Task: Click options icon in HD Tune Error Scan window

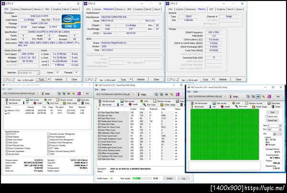Action: [264, 96]
